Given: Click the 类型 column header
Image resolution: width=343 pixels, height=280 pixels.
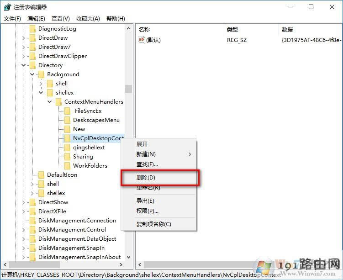Looking at the screenshot, I should click(251, 30).
